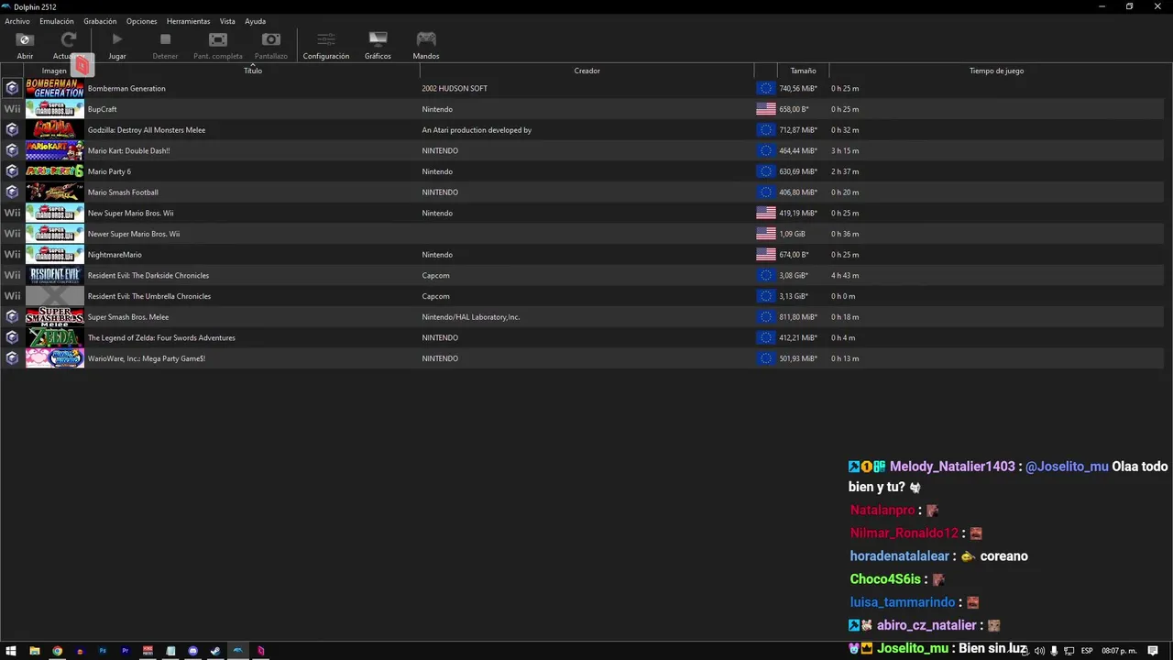1173x660 pixels.
Task: Click GameCube icon on Mario Party 6 row
Action: point(12,171)
